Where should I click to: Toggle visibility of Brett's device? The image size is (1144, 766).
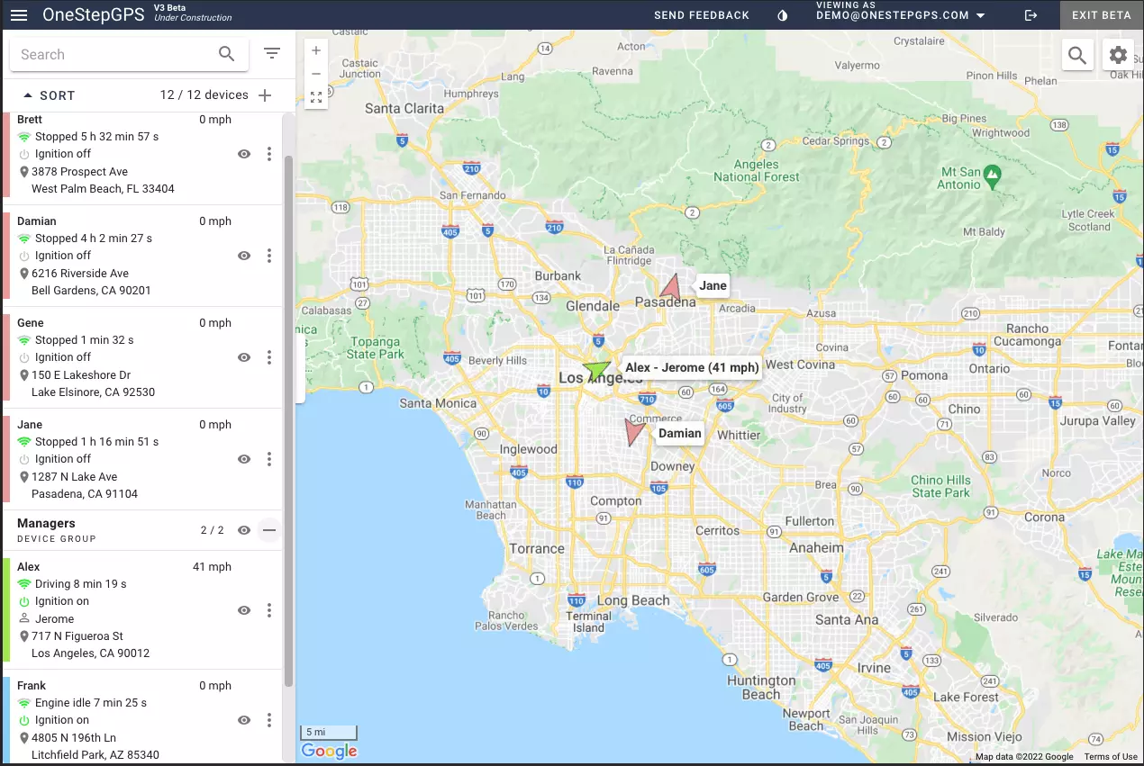(243, 153)
